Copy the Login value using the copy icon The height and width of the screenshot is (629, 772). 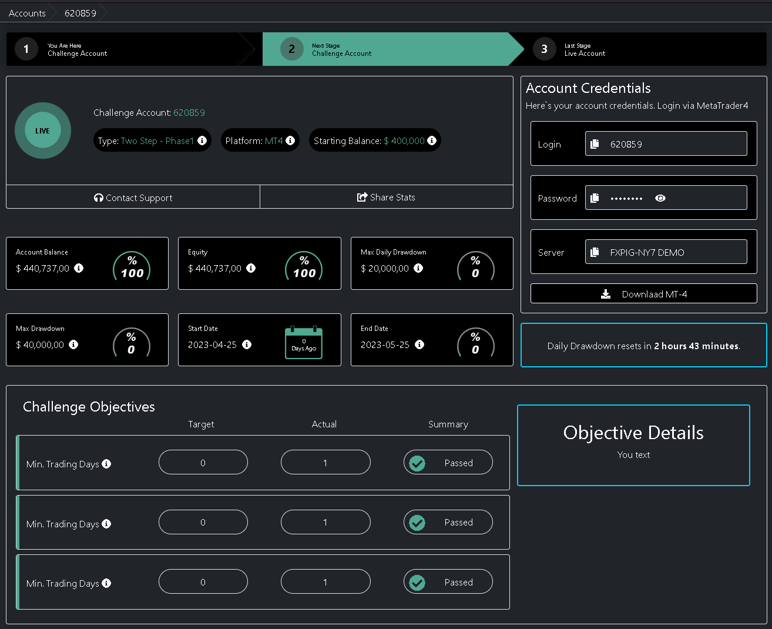[x=595, y=144]
